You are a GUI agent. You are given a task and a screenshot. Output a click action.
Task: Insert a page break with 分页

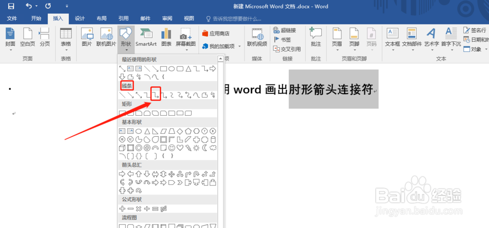click(x=44, y=38)
